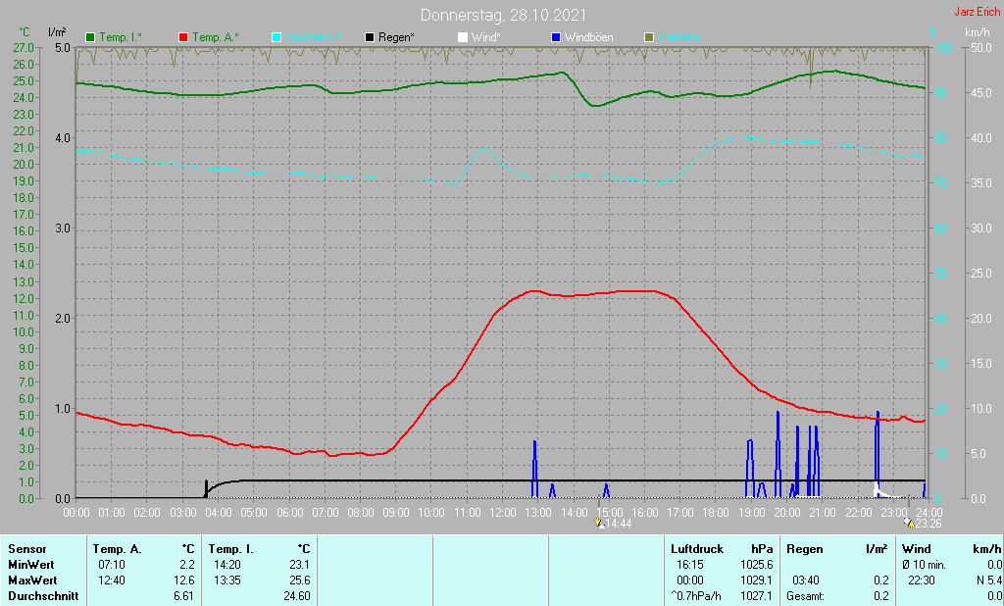
Task: Select the Regen* legend label
Action: [x=396, y=37]
